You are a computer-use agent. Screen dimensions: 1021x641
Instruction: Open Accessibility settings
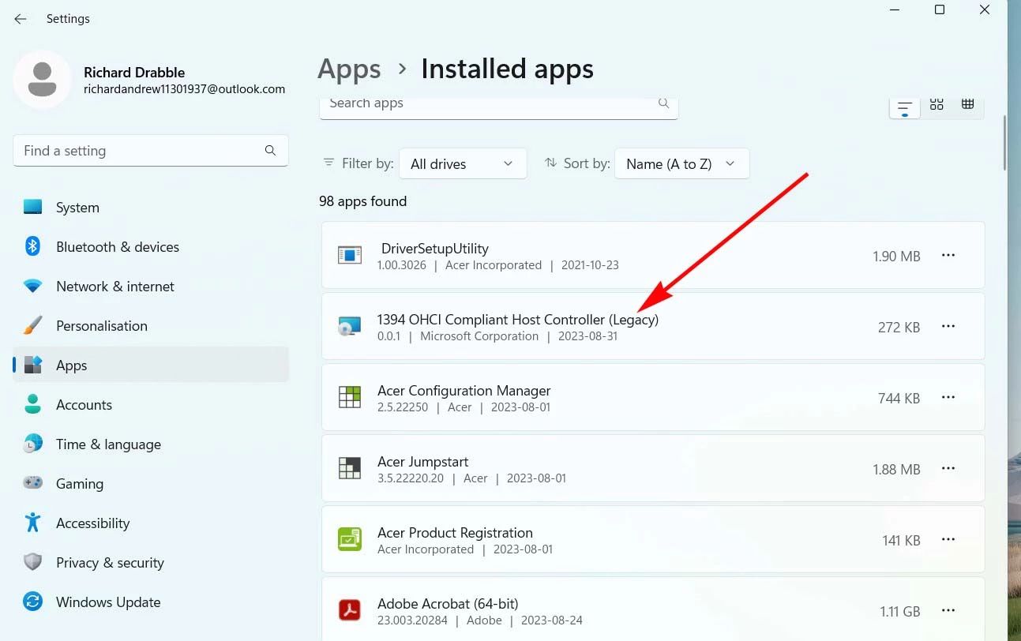[151, 523]
